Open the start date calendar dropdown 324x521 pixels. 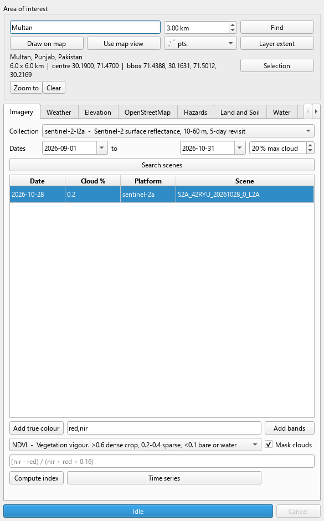(x=102, y=149)
